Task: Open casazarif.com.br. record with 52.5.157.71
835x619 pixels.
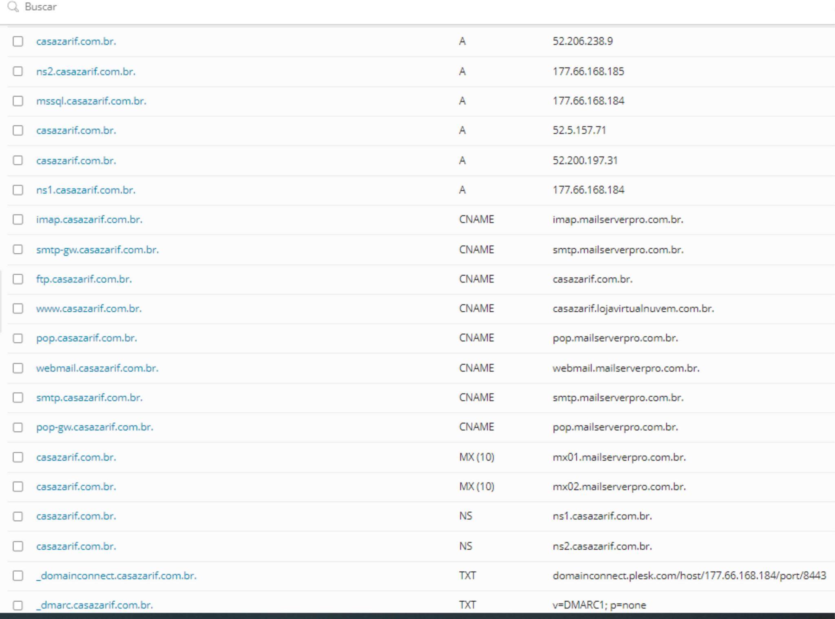Action: point(76,130)
